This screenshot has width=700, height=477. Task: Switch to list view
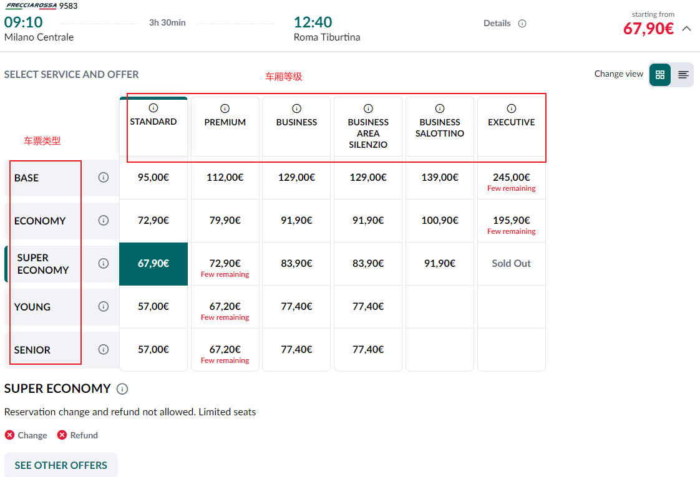tap(683, 75)
